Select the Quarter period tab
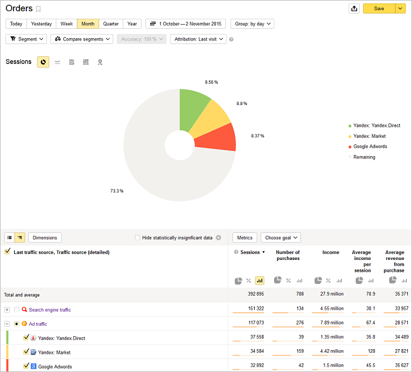412x372 pixels. point(111,24)
